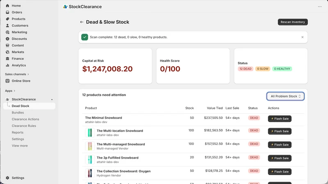328x184 pixels.
Task: Click the green checkmark scan icon
Action: pyautogui.click(x=84, y=37)
